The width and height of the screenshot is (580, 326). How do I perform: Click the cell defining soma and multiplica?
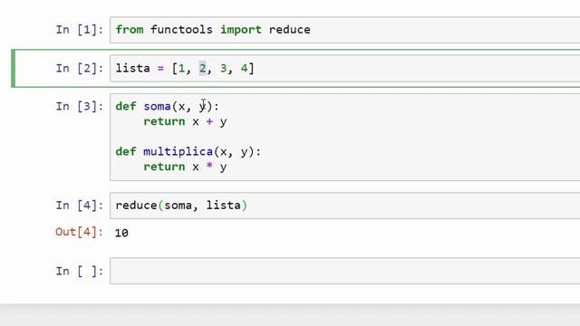(x=344, y=137)
